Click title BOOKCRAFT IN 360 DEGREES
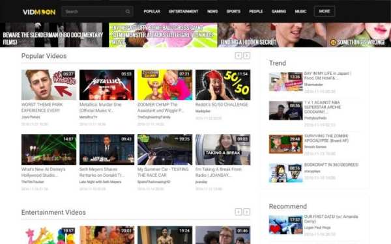The height and width of the screenshot is (244, 391). click(x=331, y=165)
